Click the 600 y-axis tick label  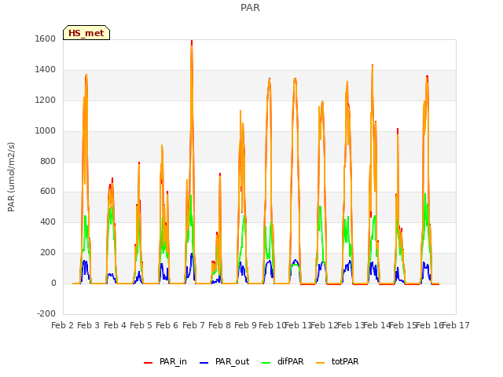coord(48,192)
